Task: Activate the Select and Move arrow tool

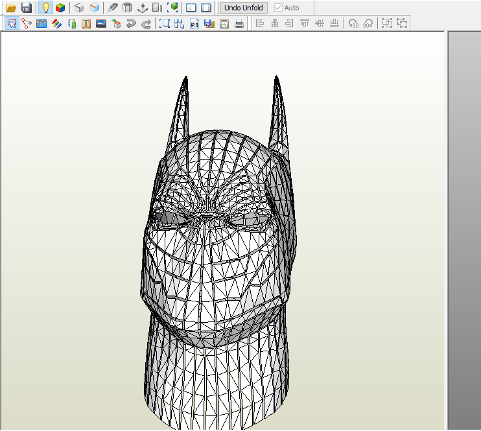Action: pyautogui.click(x=12, y=23)
